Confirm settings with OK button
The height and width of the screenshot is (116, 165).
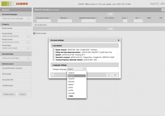[x=109, y=75]
